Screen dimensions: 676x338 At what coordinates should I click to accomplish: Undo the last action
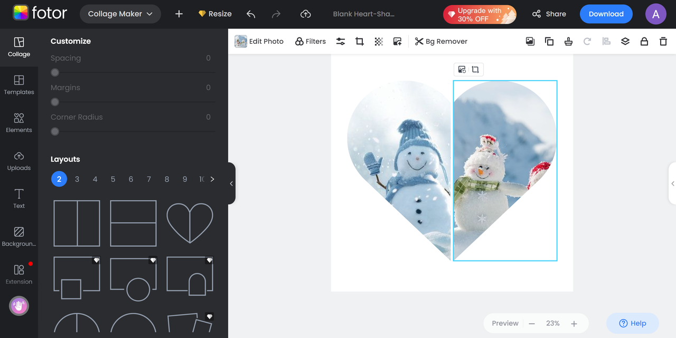tap(251, 14)
